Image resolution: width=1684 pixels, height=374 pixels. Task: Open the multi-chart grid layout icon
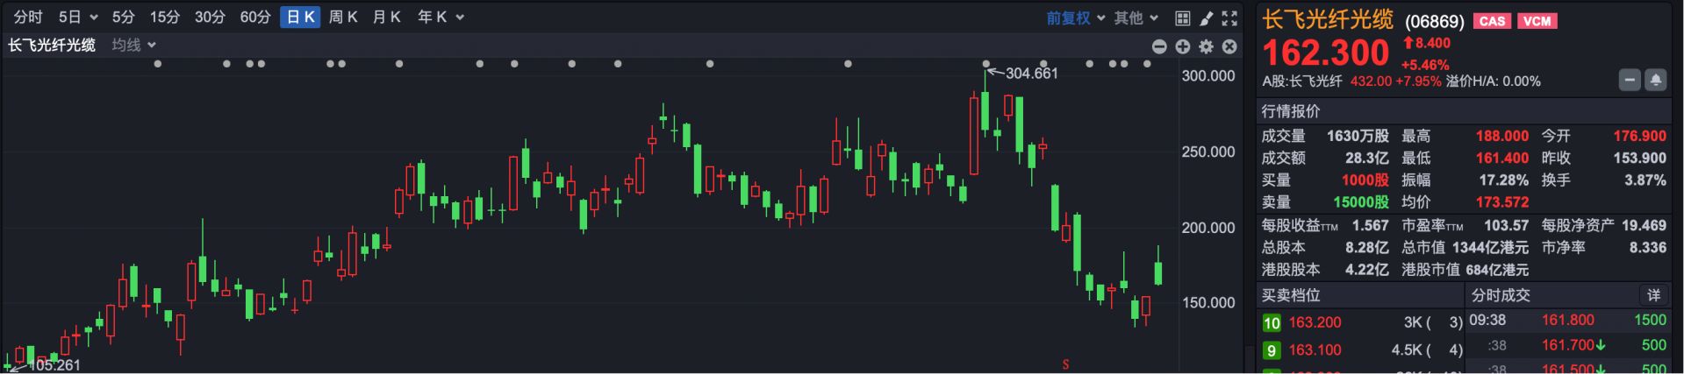1182,18
